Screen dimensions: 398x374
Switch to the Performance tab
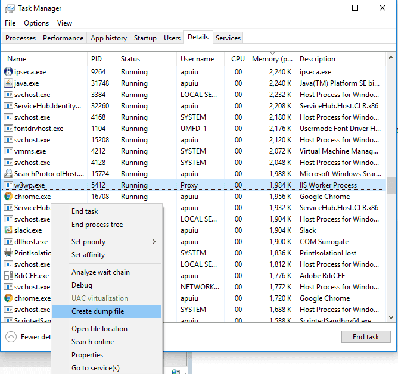click(63, 38)
